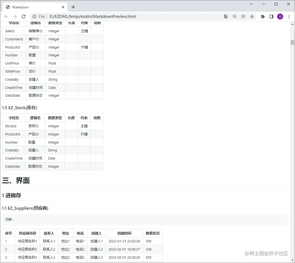The width and height of the screenshot is (295, 263).
Task: Click the 联系人2 cell
Action: 49,249
